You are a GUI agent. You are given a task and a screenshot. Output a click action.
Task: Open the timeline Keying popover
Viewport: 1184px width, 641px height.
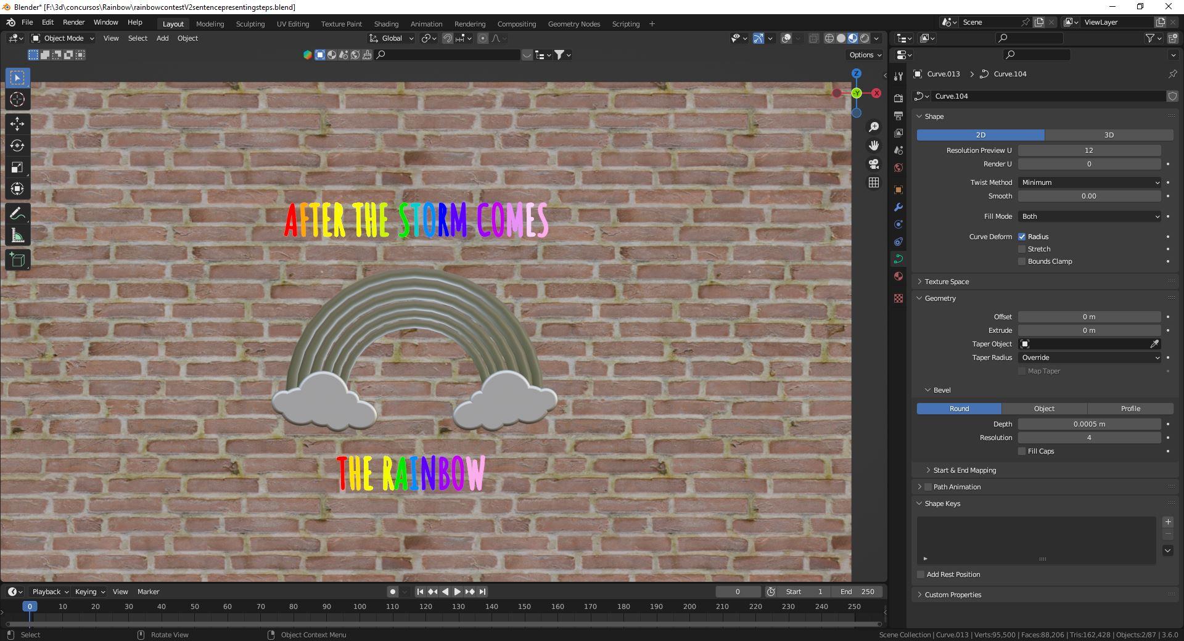89,592
